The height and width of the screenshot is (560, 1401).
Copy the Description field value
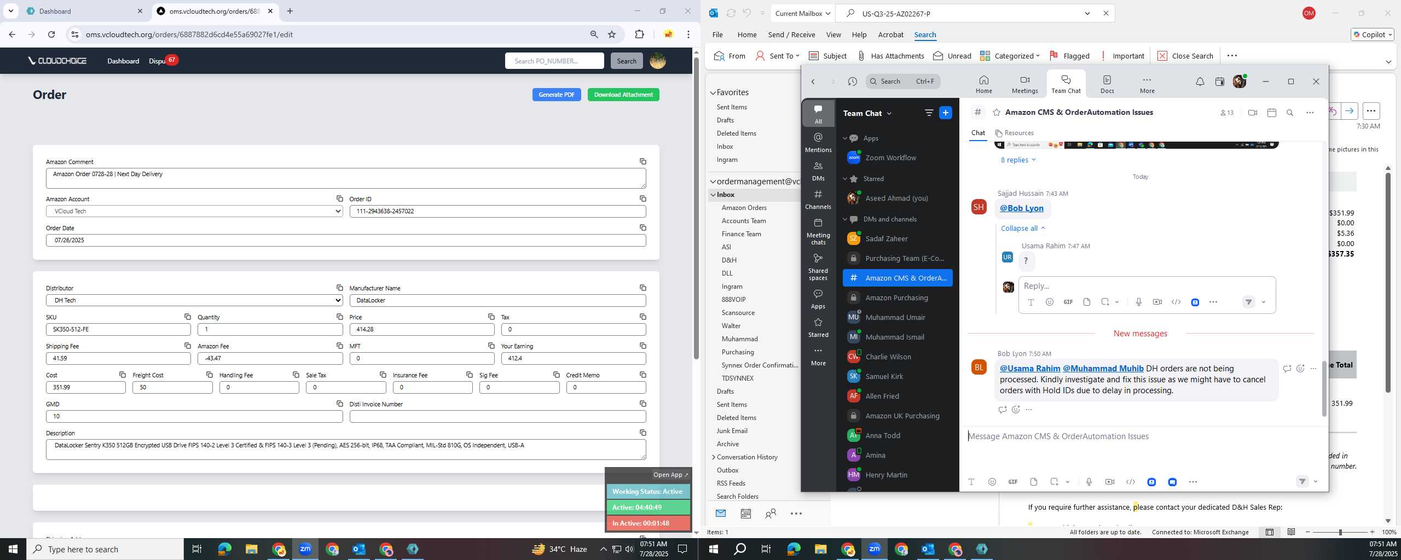[x=643, y=433]
